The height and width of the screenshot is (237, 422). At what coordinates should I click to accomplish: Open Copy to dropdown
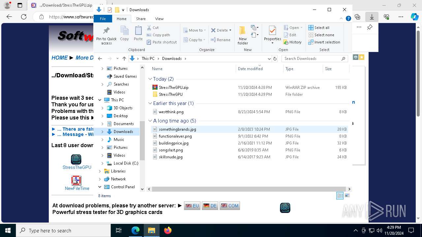[x=195, y=40]
